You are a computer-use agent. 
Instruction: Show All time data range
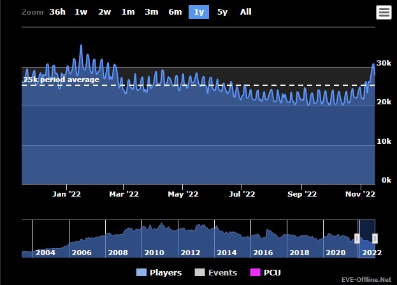pyautogui.click(x=245, y=12)
